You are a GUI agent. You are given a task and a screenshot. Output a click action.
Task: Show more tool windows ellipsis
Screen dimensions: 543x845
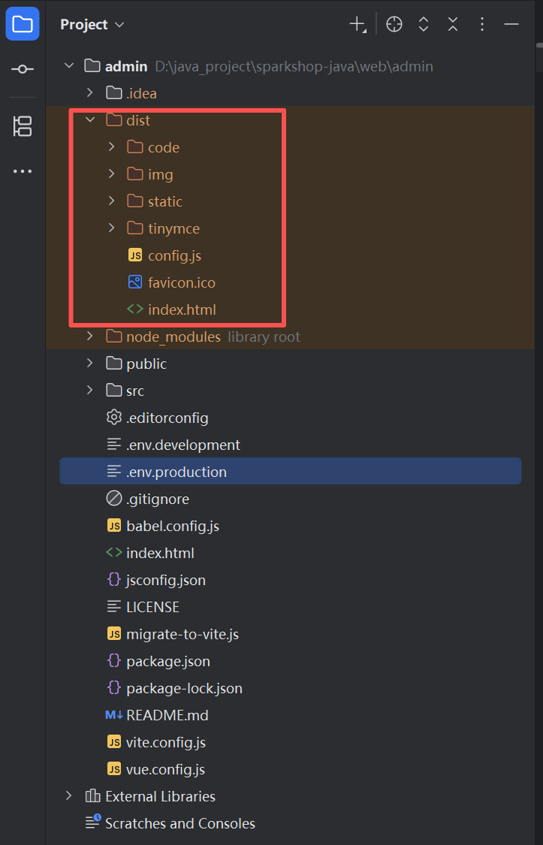[23, 171]
